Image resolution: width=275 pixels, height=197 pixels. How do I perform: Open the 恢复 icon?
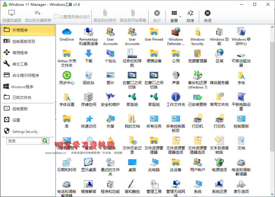pyautogui.click(x=110, y=119)
